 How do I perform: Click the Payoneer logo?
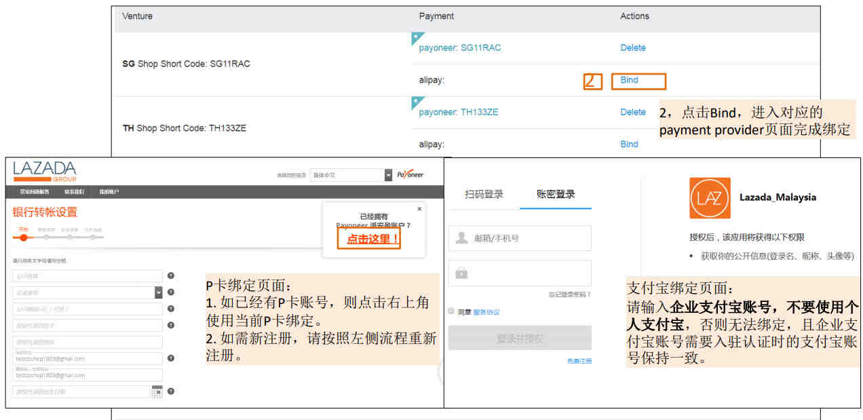410,175
